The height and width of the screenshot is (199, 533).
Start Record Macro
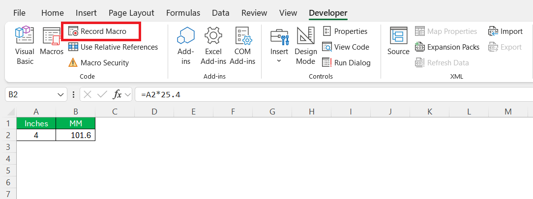tap(97, 31)
